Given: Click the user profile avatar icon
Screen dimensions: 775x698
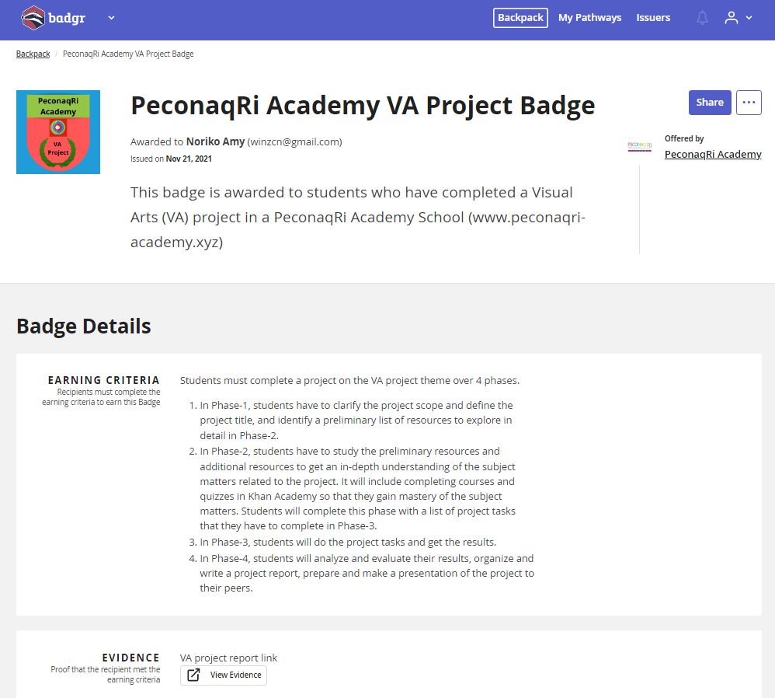Looking at the screenshot, I should [x=731, y=18].
